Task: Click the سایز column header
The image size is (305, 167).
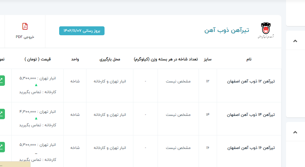Action: coord(208,59)
